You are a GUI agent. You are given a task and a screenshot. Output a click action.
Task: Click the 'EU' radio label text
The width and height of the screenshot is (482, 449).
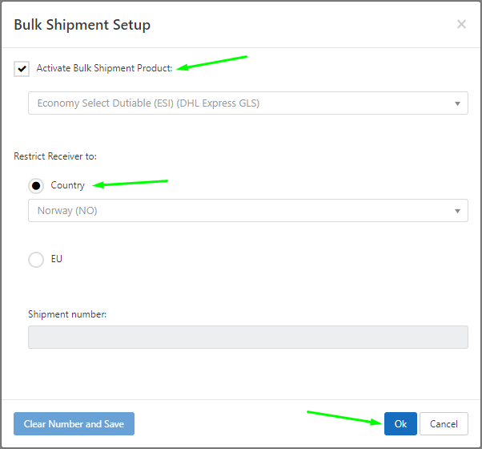(57, 260)
